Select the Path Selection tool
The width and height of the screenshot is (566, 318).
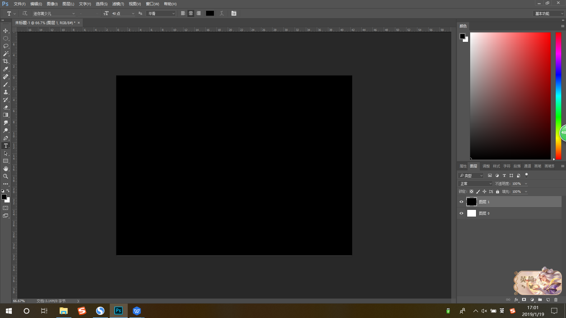(6, 153)
